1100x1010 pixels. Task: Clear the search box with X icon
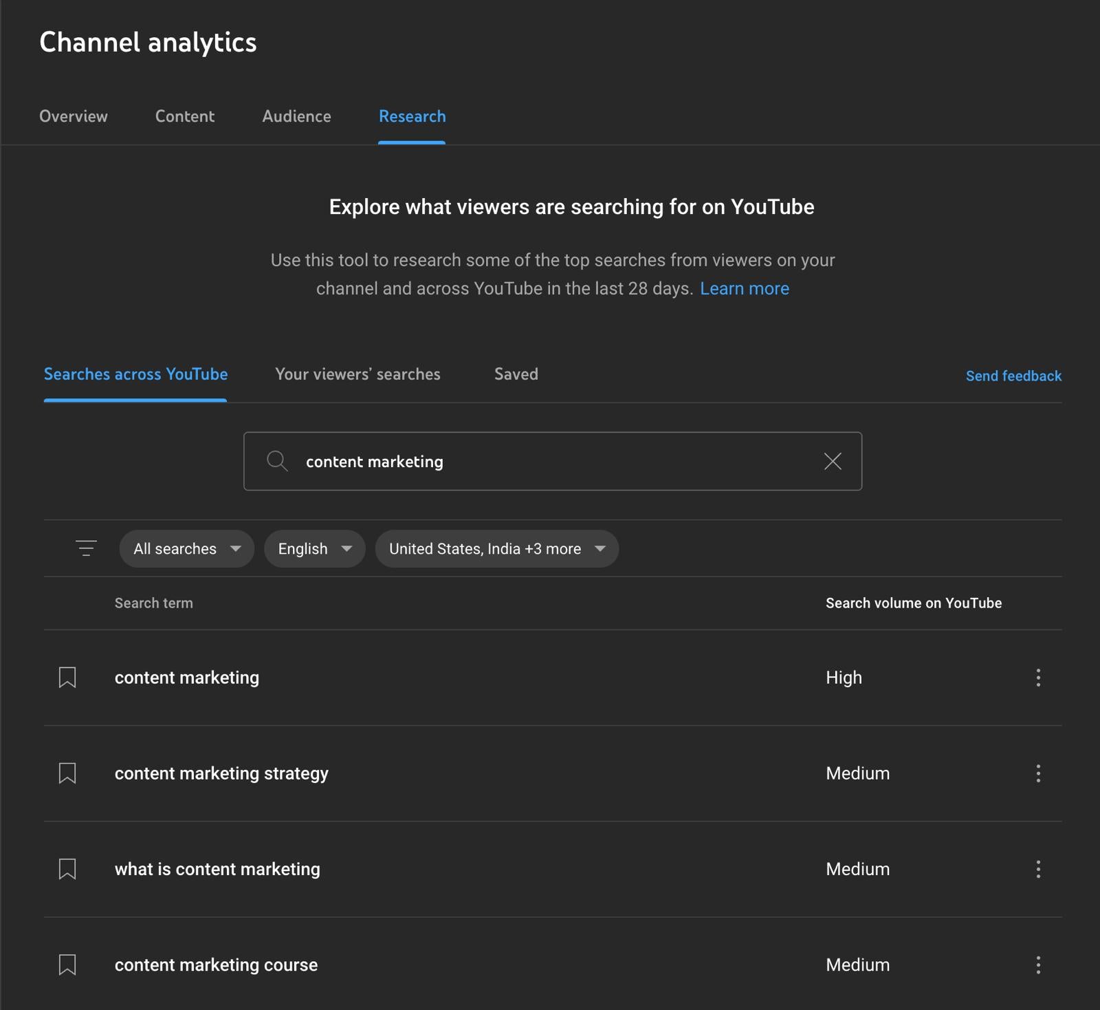click(833, 462)
